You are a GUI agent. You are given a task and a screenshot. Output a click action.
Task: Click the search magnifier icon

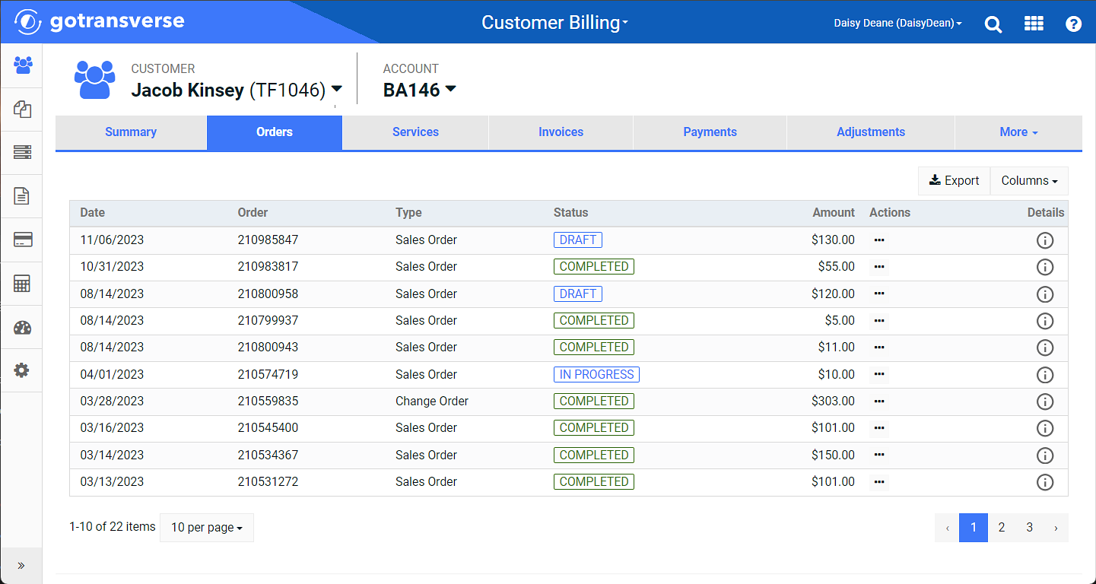993,24
